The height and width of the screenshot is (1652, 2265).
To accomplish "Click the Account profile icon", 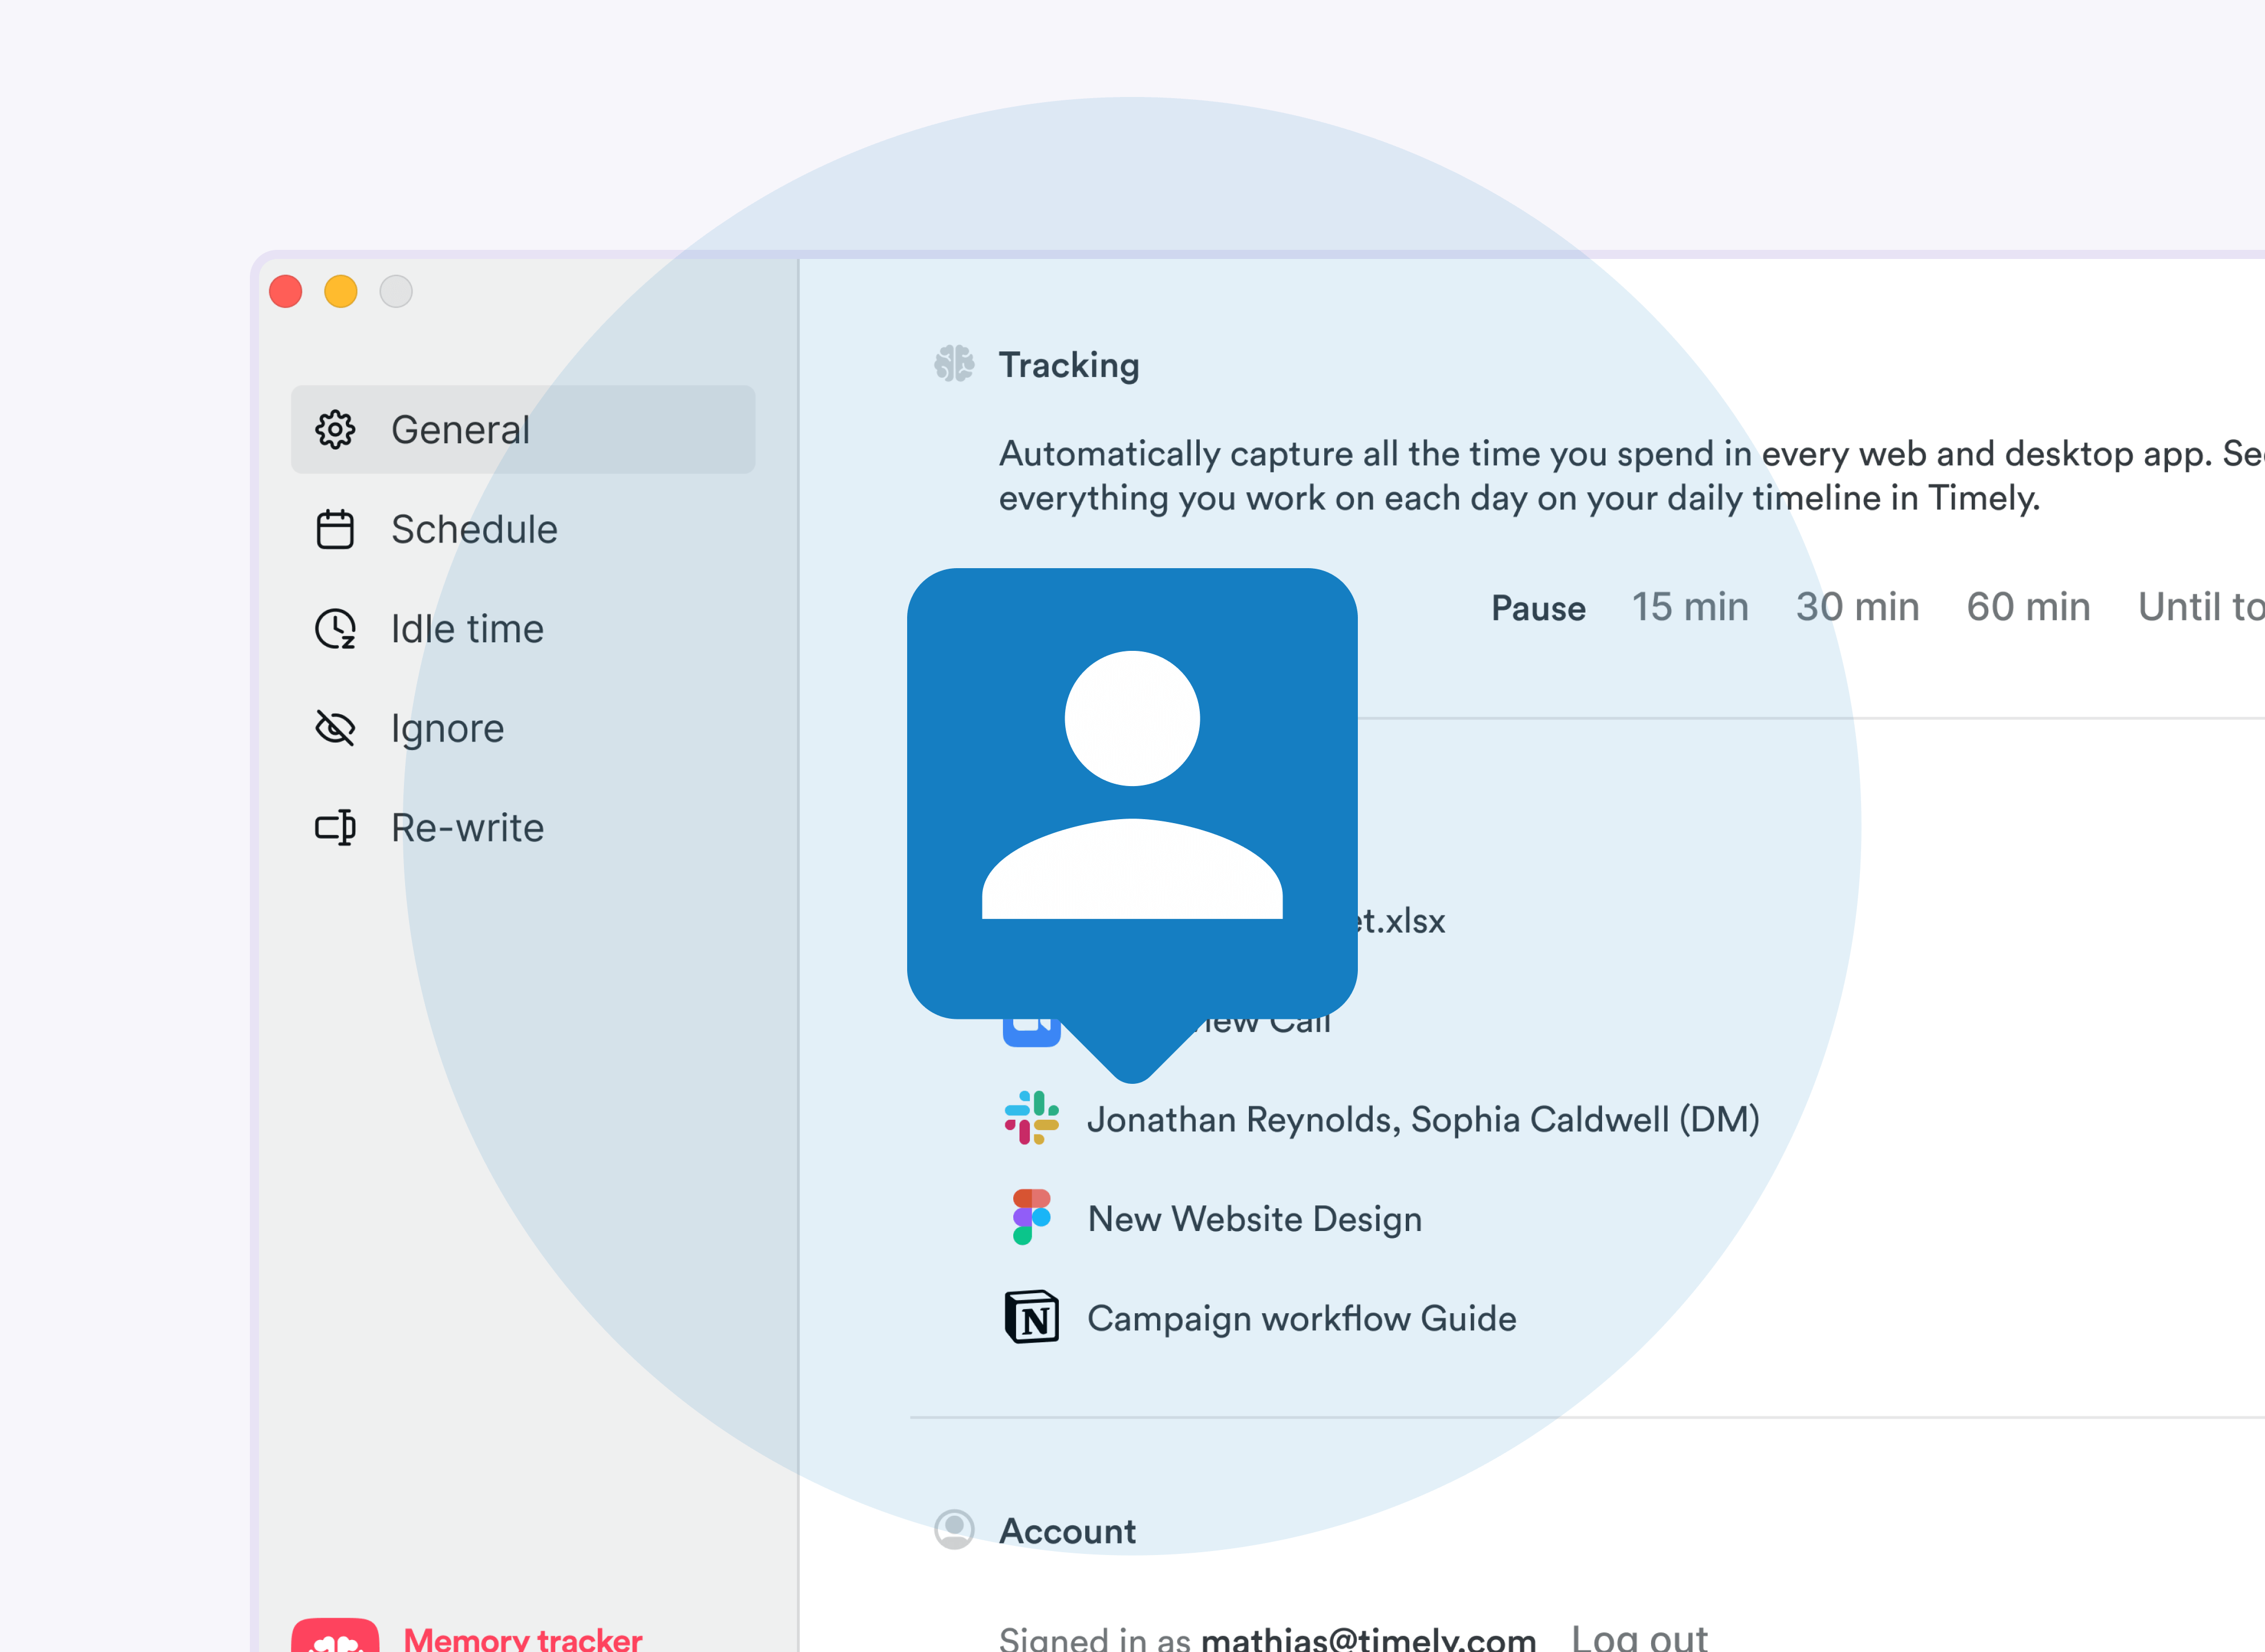I will 954,1530.
